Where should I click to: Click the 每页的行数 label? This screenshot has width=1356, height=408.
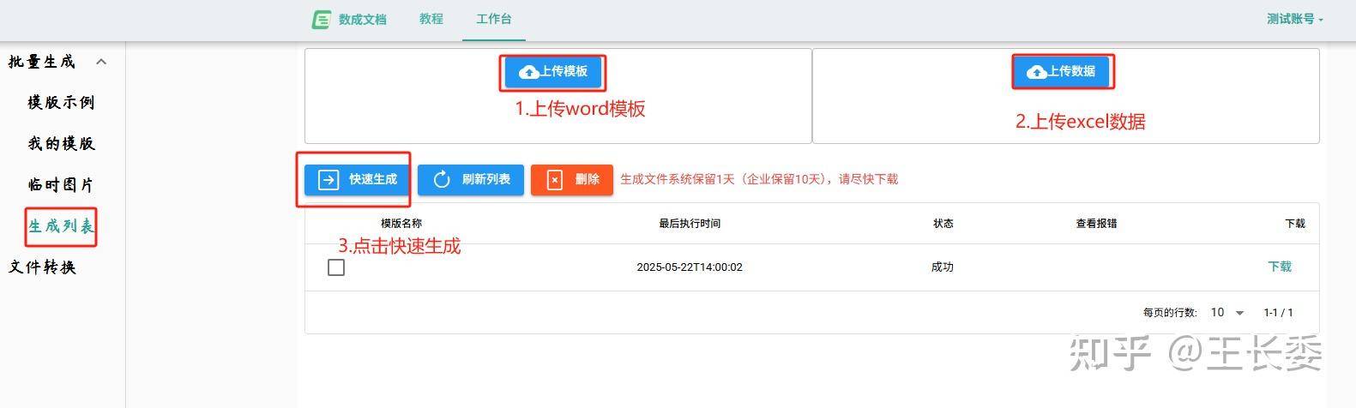[x=1170, y=313]
